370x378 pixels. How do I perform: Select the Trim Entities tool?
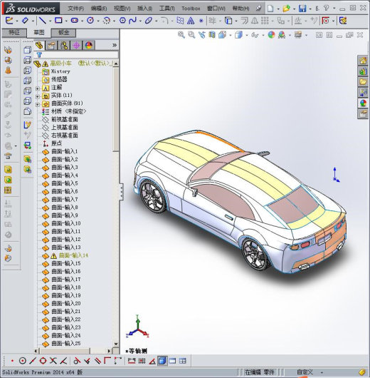(212, 21)
